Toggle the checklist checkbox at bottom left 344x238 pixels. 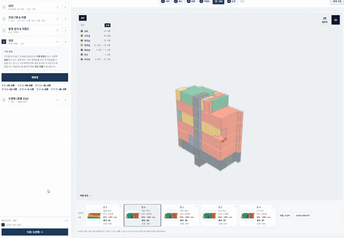[x=3, y=225]
